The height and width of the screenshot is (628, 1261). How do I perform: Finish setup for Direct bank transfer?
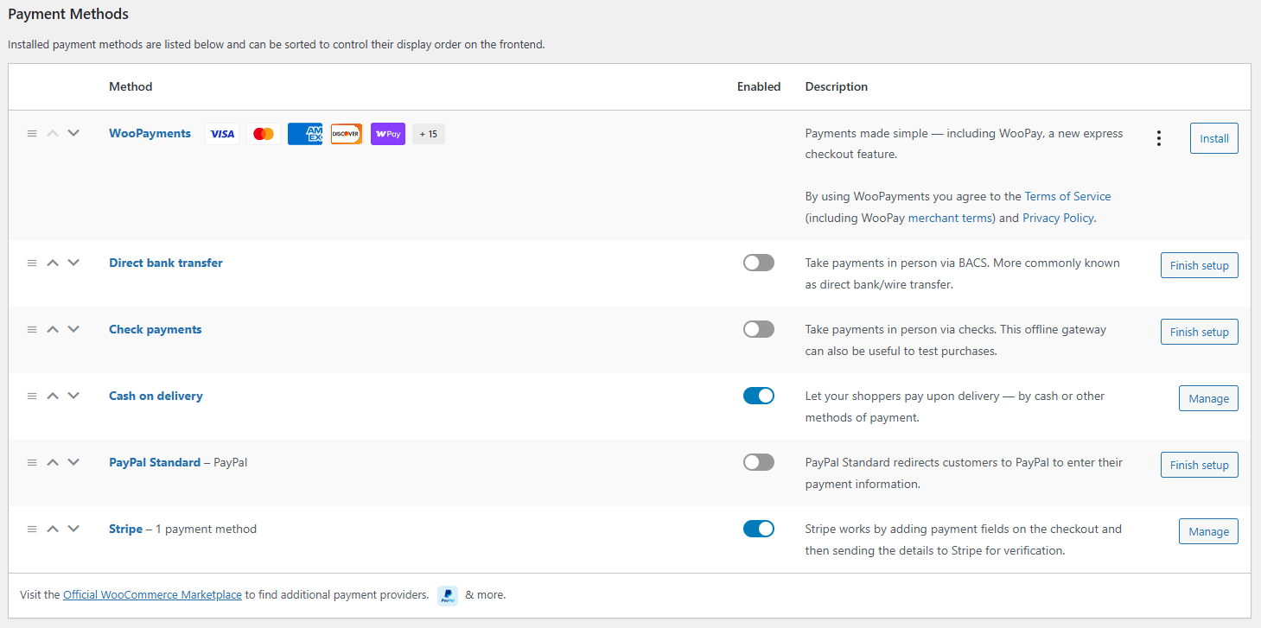click(x=1200, y=265)
